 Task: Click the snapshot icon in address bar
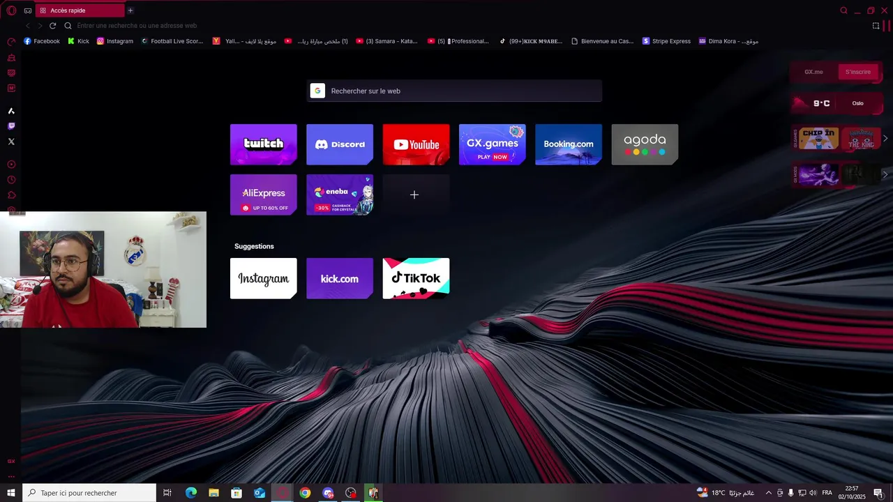point(876,26)
